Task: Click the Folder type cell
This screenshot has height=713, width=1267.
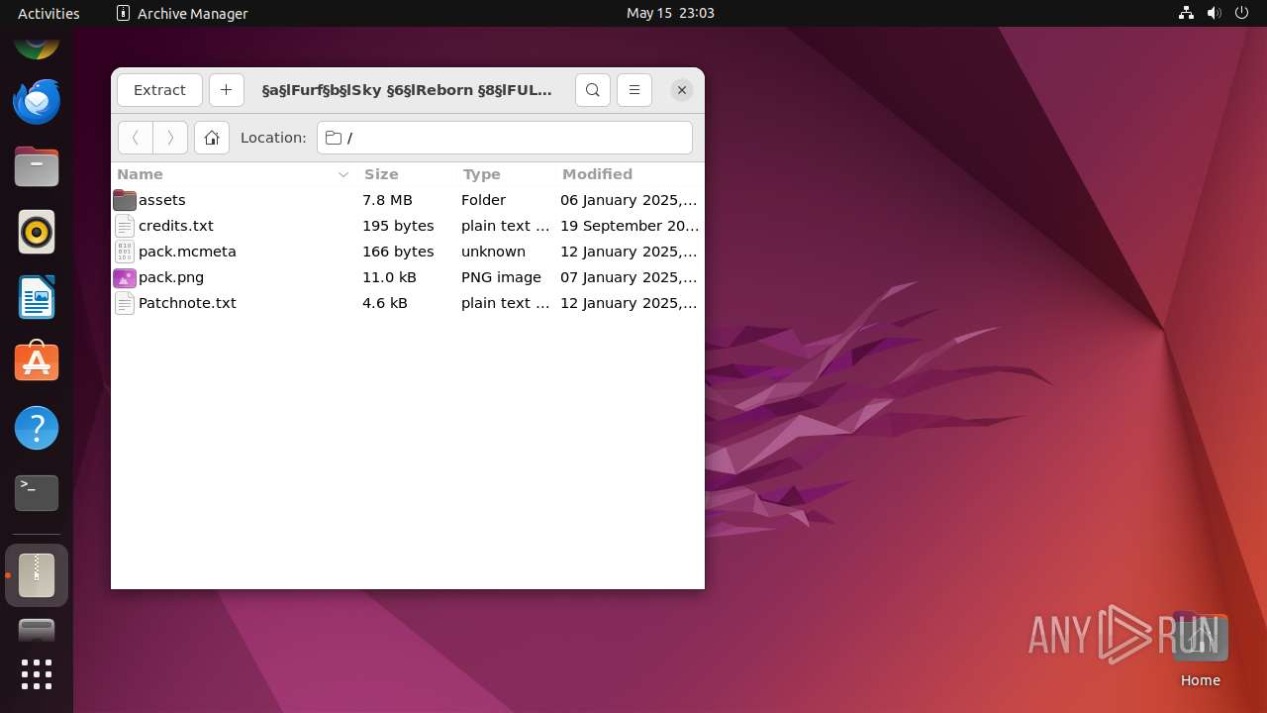Action: [483, 200]
